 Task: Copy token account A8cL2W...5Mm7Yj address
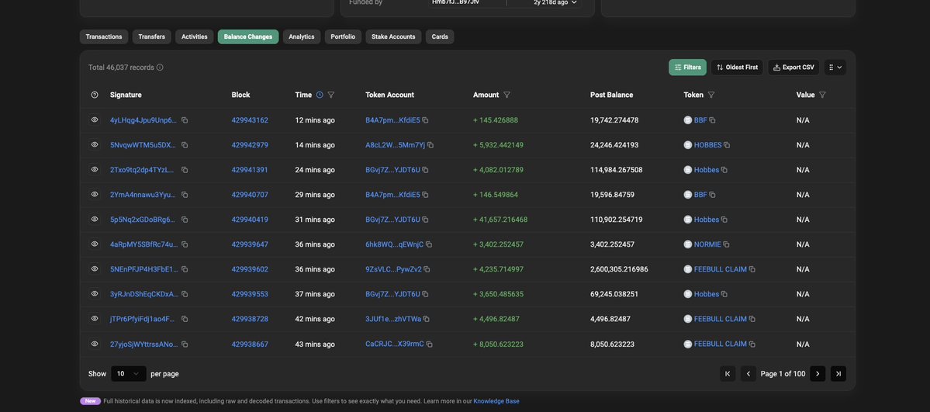tap(430, 145)
